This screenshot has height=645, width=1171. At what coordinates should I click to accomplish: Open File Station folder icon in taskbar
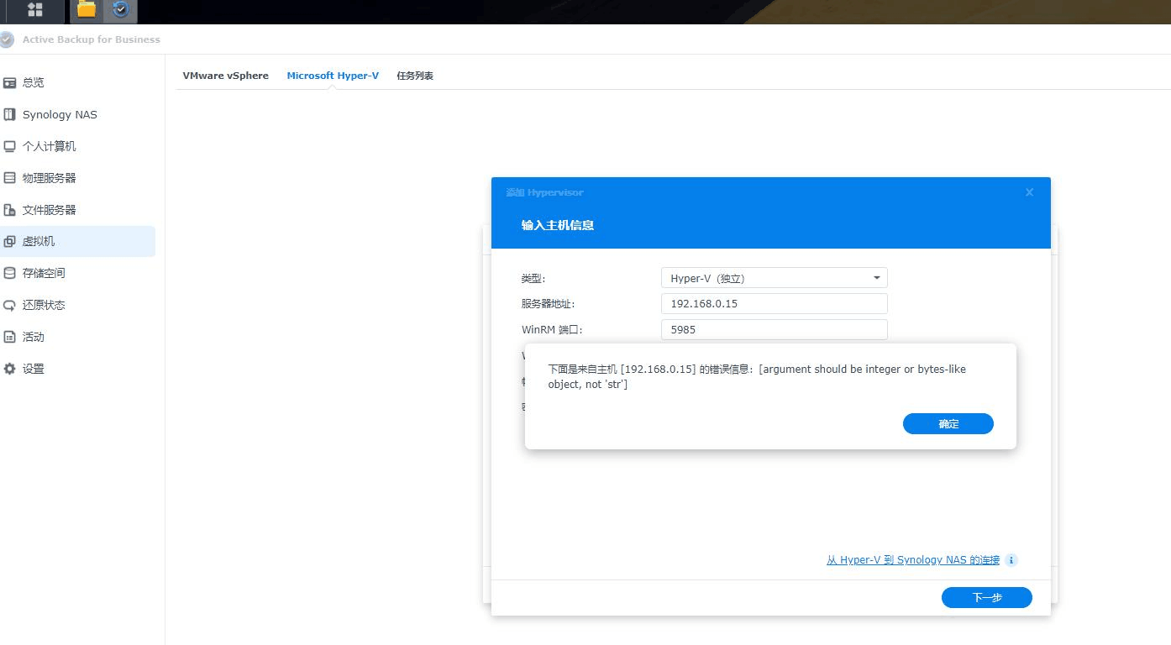click(x=86, y=9)
